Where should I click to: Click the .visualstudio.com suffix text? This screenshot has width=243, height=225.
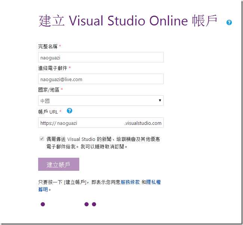tap(143, 123)
